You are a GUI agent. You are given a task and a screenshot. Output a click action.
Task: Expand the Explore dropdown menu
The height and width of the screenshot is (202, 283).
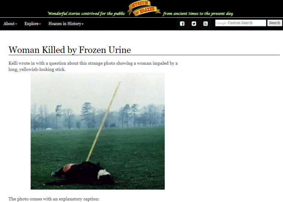33,24
